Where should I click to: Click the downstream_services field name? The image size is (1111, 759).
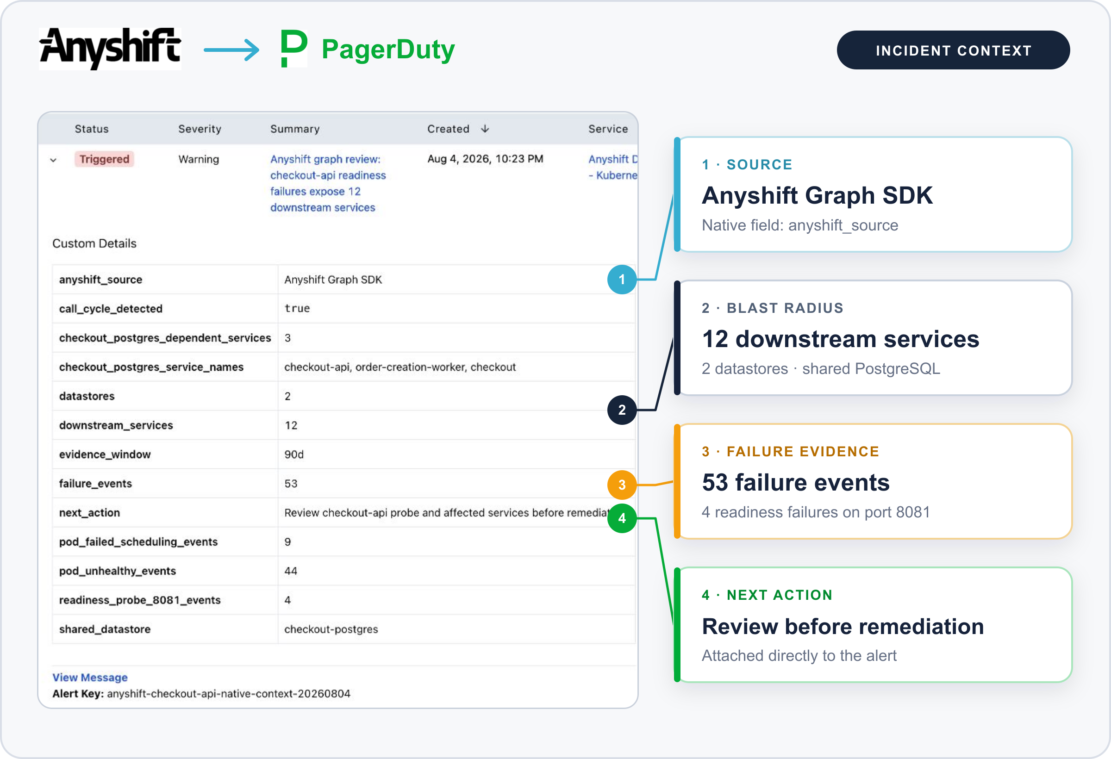[x=116, y=425]
